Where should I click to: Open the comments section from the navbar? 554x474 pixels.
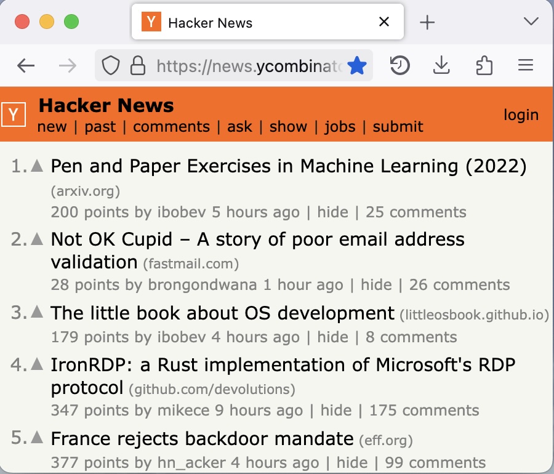[171, 127]
